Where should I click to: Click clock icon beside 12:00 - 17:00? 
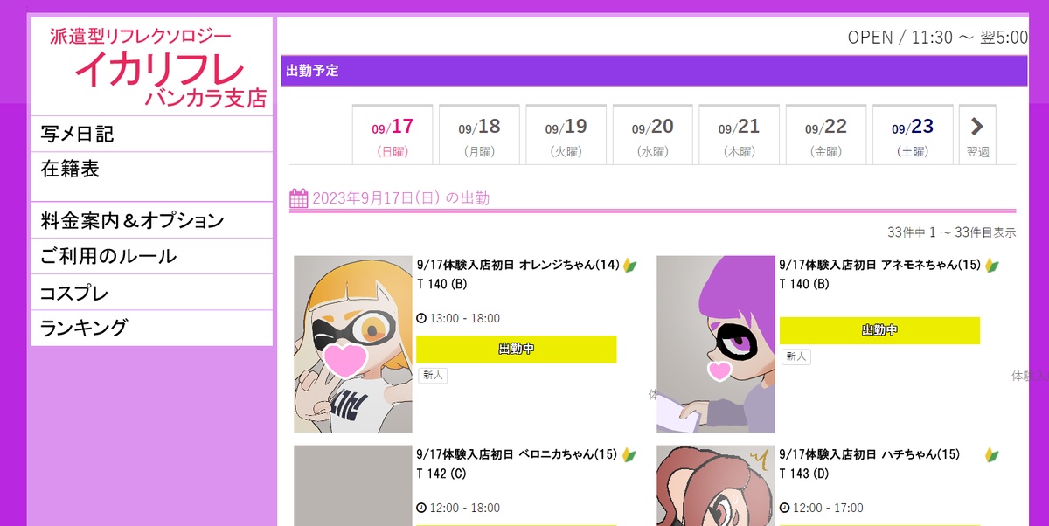tap(784, 508)
